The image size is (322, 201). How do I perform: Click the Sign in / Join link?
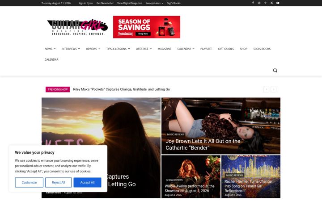pos(85,3)
